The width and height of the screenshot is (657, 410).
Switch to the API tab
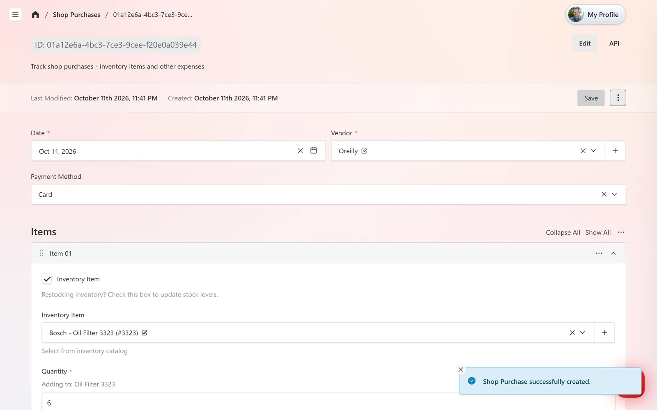pos(614,43)
